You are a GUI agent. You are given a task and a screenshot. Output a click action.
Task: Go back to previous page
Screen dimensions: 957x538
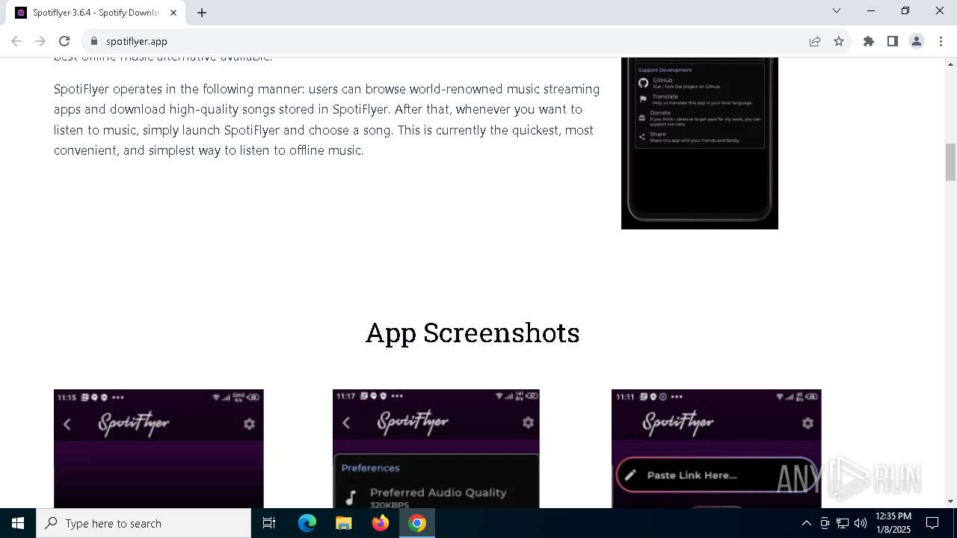[16, 41]
